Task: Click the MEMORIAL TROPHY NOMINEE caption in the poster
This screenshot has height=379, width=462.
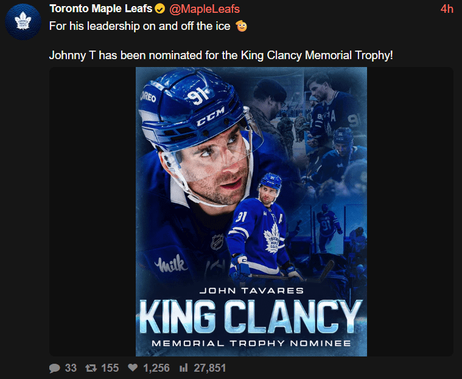Action: pos(251,343)
